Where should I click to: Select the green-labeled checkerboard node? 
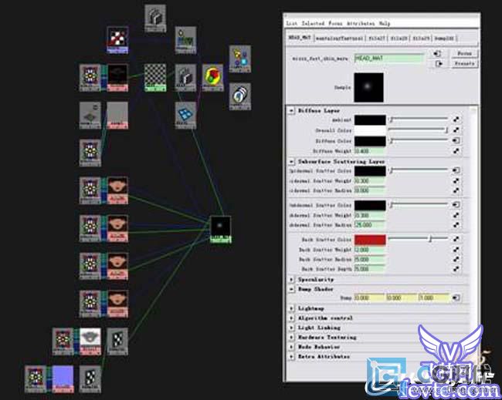point(155,78)
